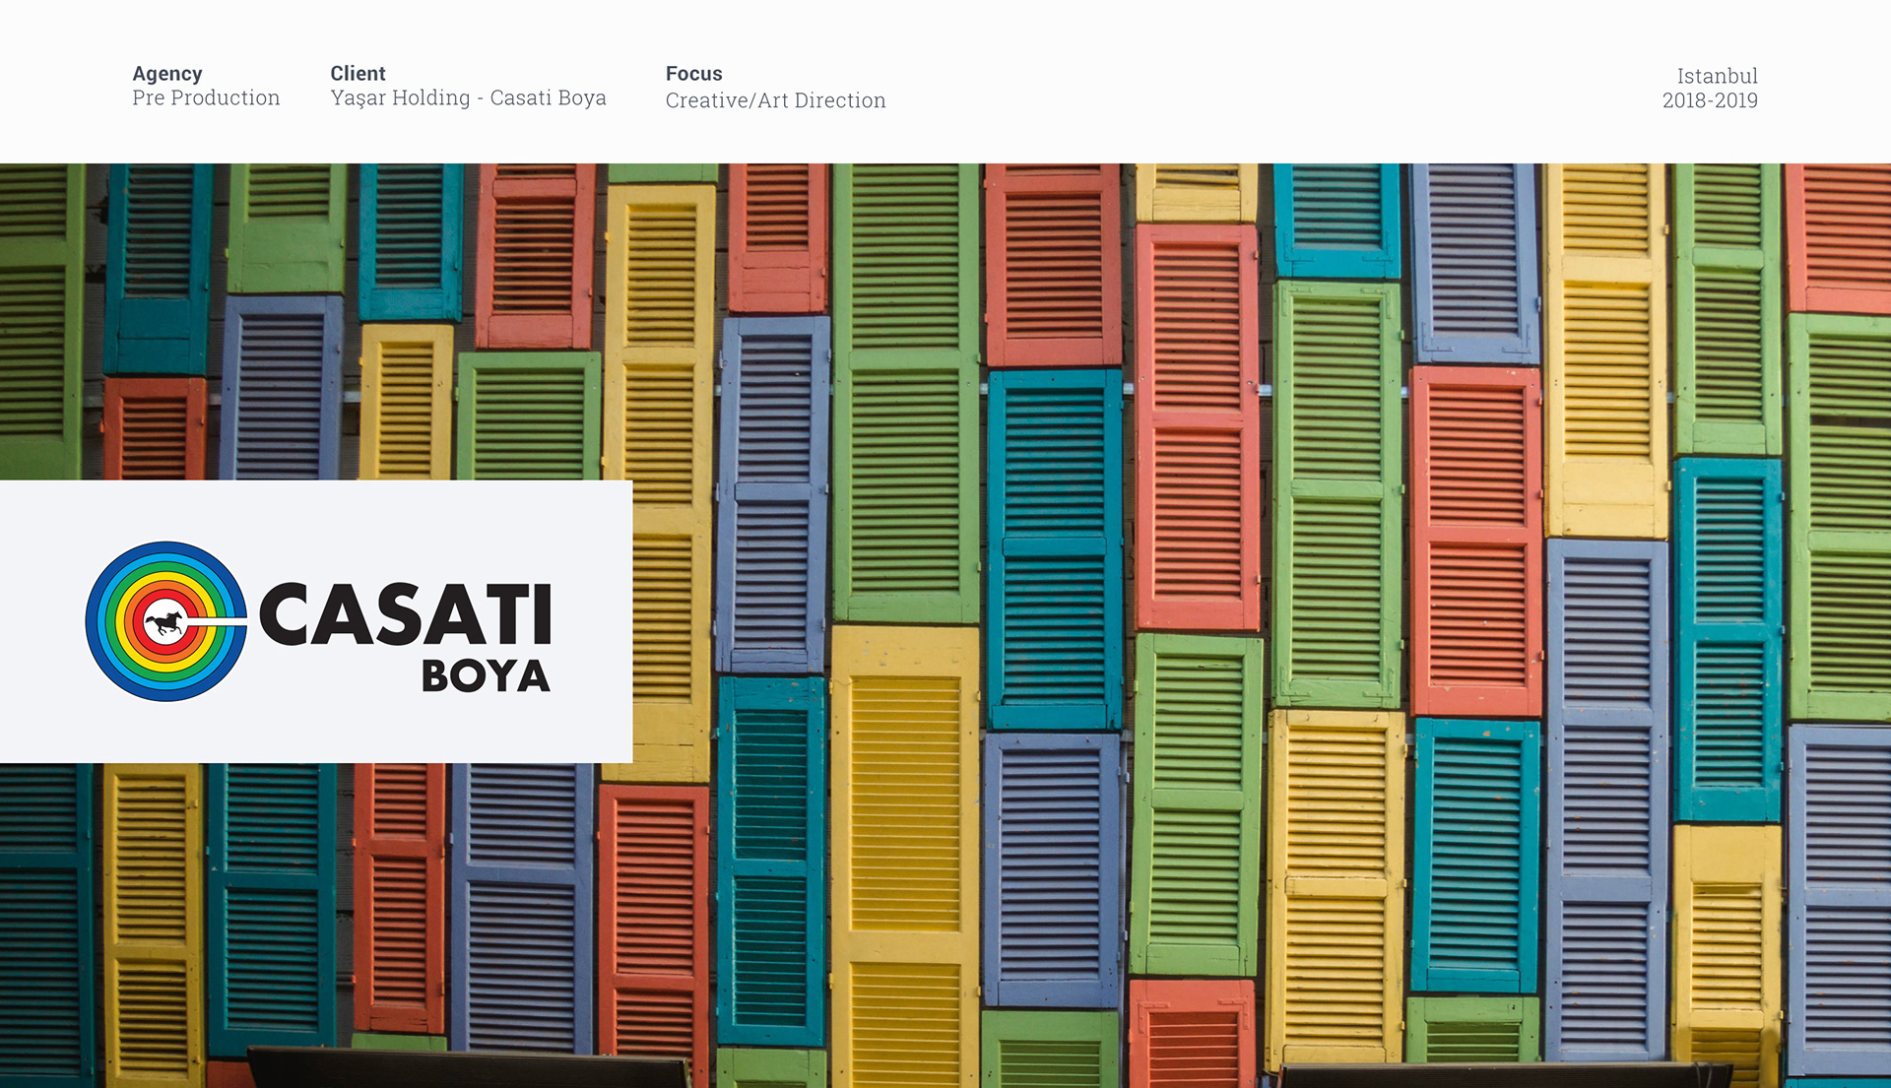The height and width of the screenshot is (1088, 1891).
Task: Click the blue outer ring of logo
Action: click(94, 622)
